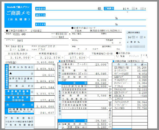This screenshot has width=159, height=130.
Task: Click the blue 諸費用合計 label cell
Action: click(x=18, y=99)
